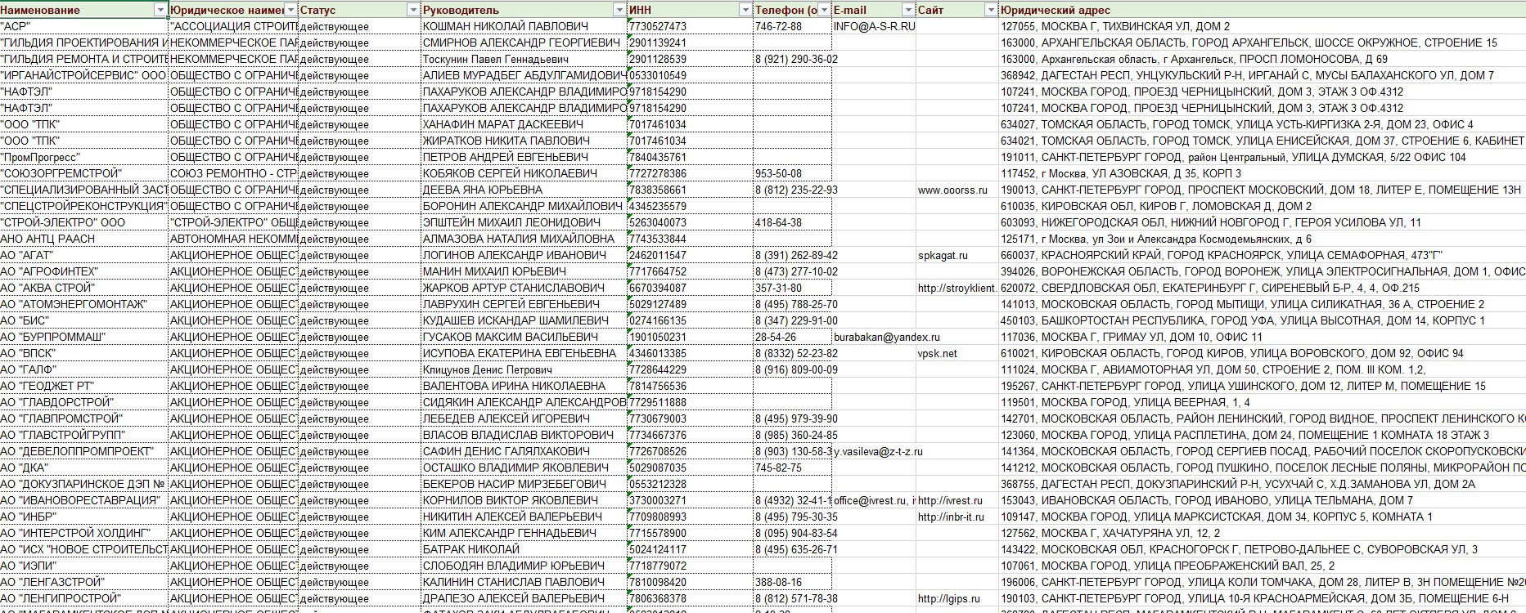Viewport: 1526px width, 613px height.
Task: Open the Телефон column filter dropdown
Action: click(x=824, y=10)
